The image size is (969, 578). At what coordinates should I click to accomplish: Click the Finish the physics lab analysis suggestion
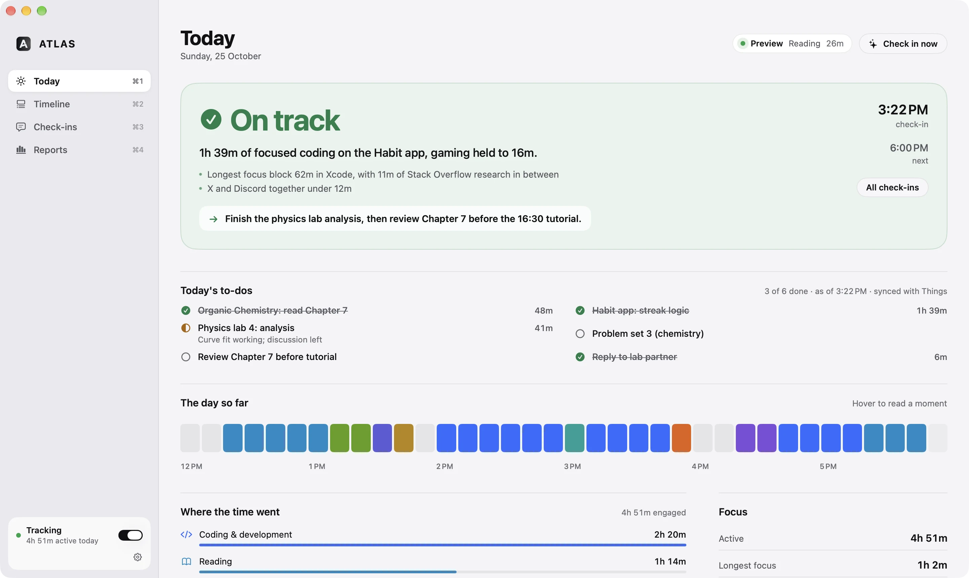click(395, 218)
